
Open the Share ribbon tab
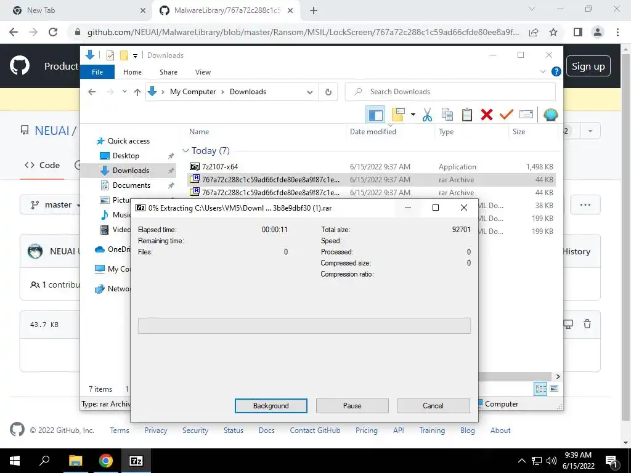point(168,72)
